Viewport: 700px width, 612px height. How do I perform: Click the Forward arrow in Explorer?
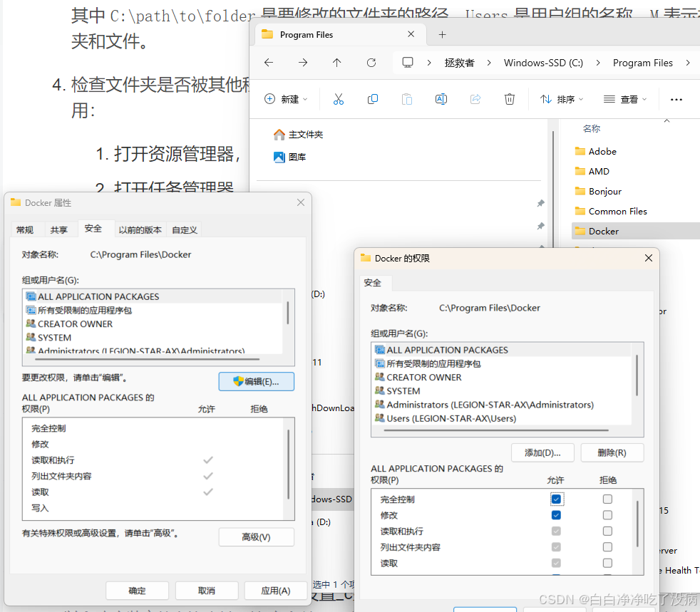point(303,63)
